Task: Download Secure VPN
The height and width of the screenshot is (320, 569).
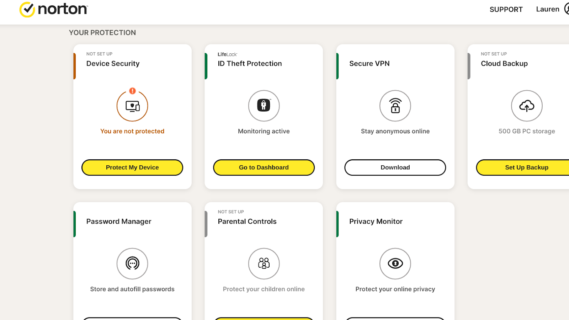Action: pyautogui.click(x=395, y=167)
